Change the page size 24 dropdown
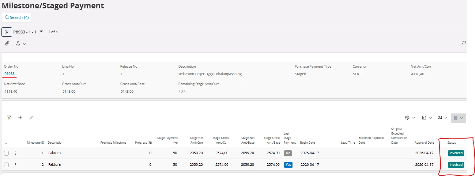 (x=442, y=118)
